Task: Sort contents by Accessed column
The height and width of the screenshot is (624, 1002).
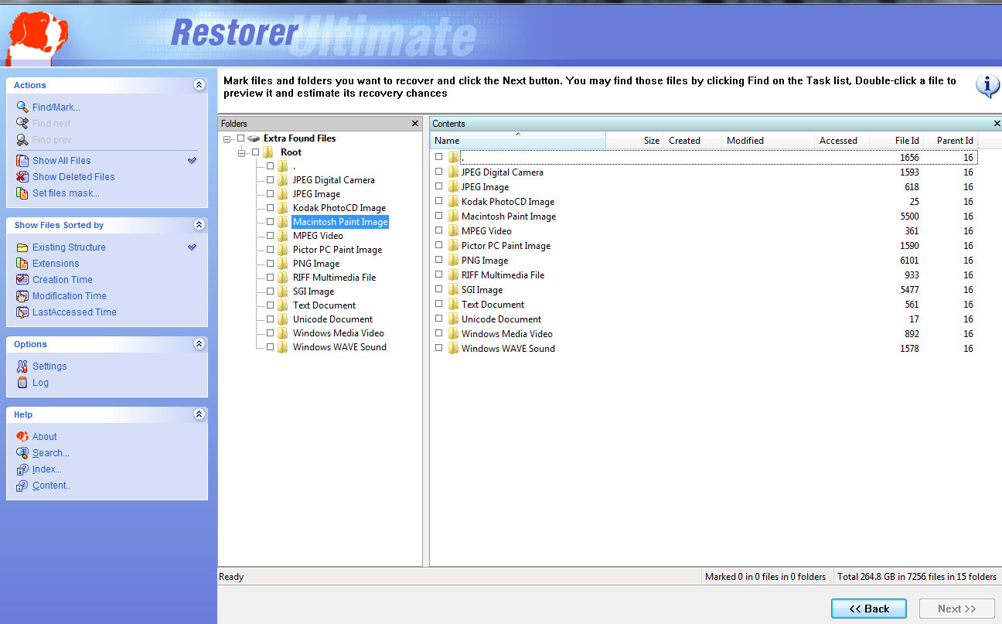Action: tap(842, 141)
